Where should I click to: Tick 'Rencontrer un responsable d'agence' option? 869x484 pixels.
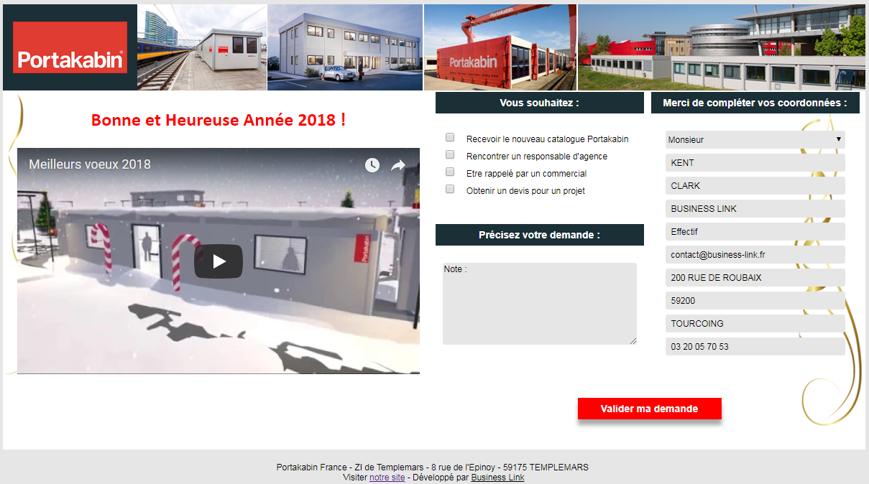[450, 154]
